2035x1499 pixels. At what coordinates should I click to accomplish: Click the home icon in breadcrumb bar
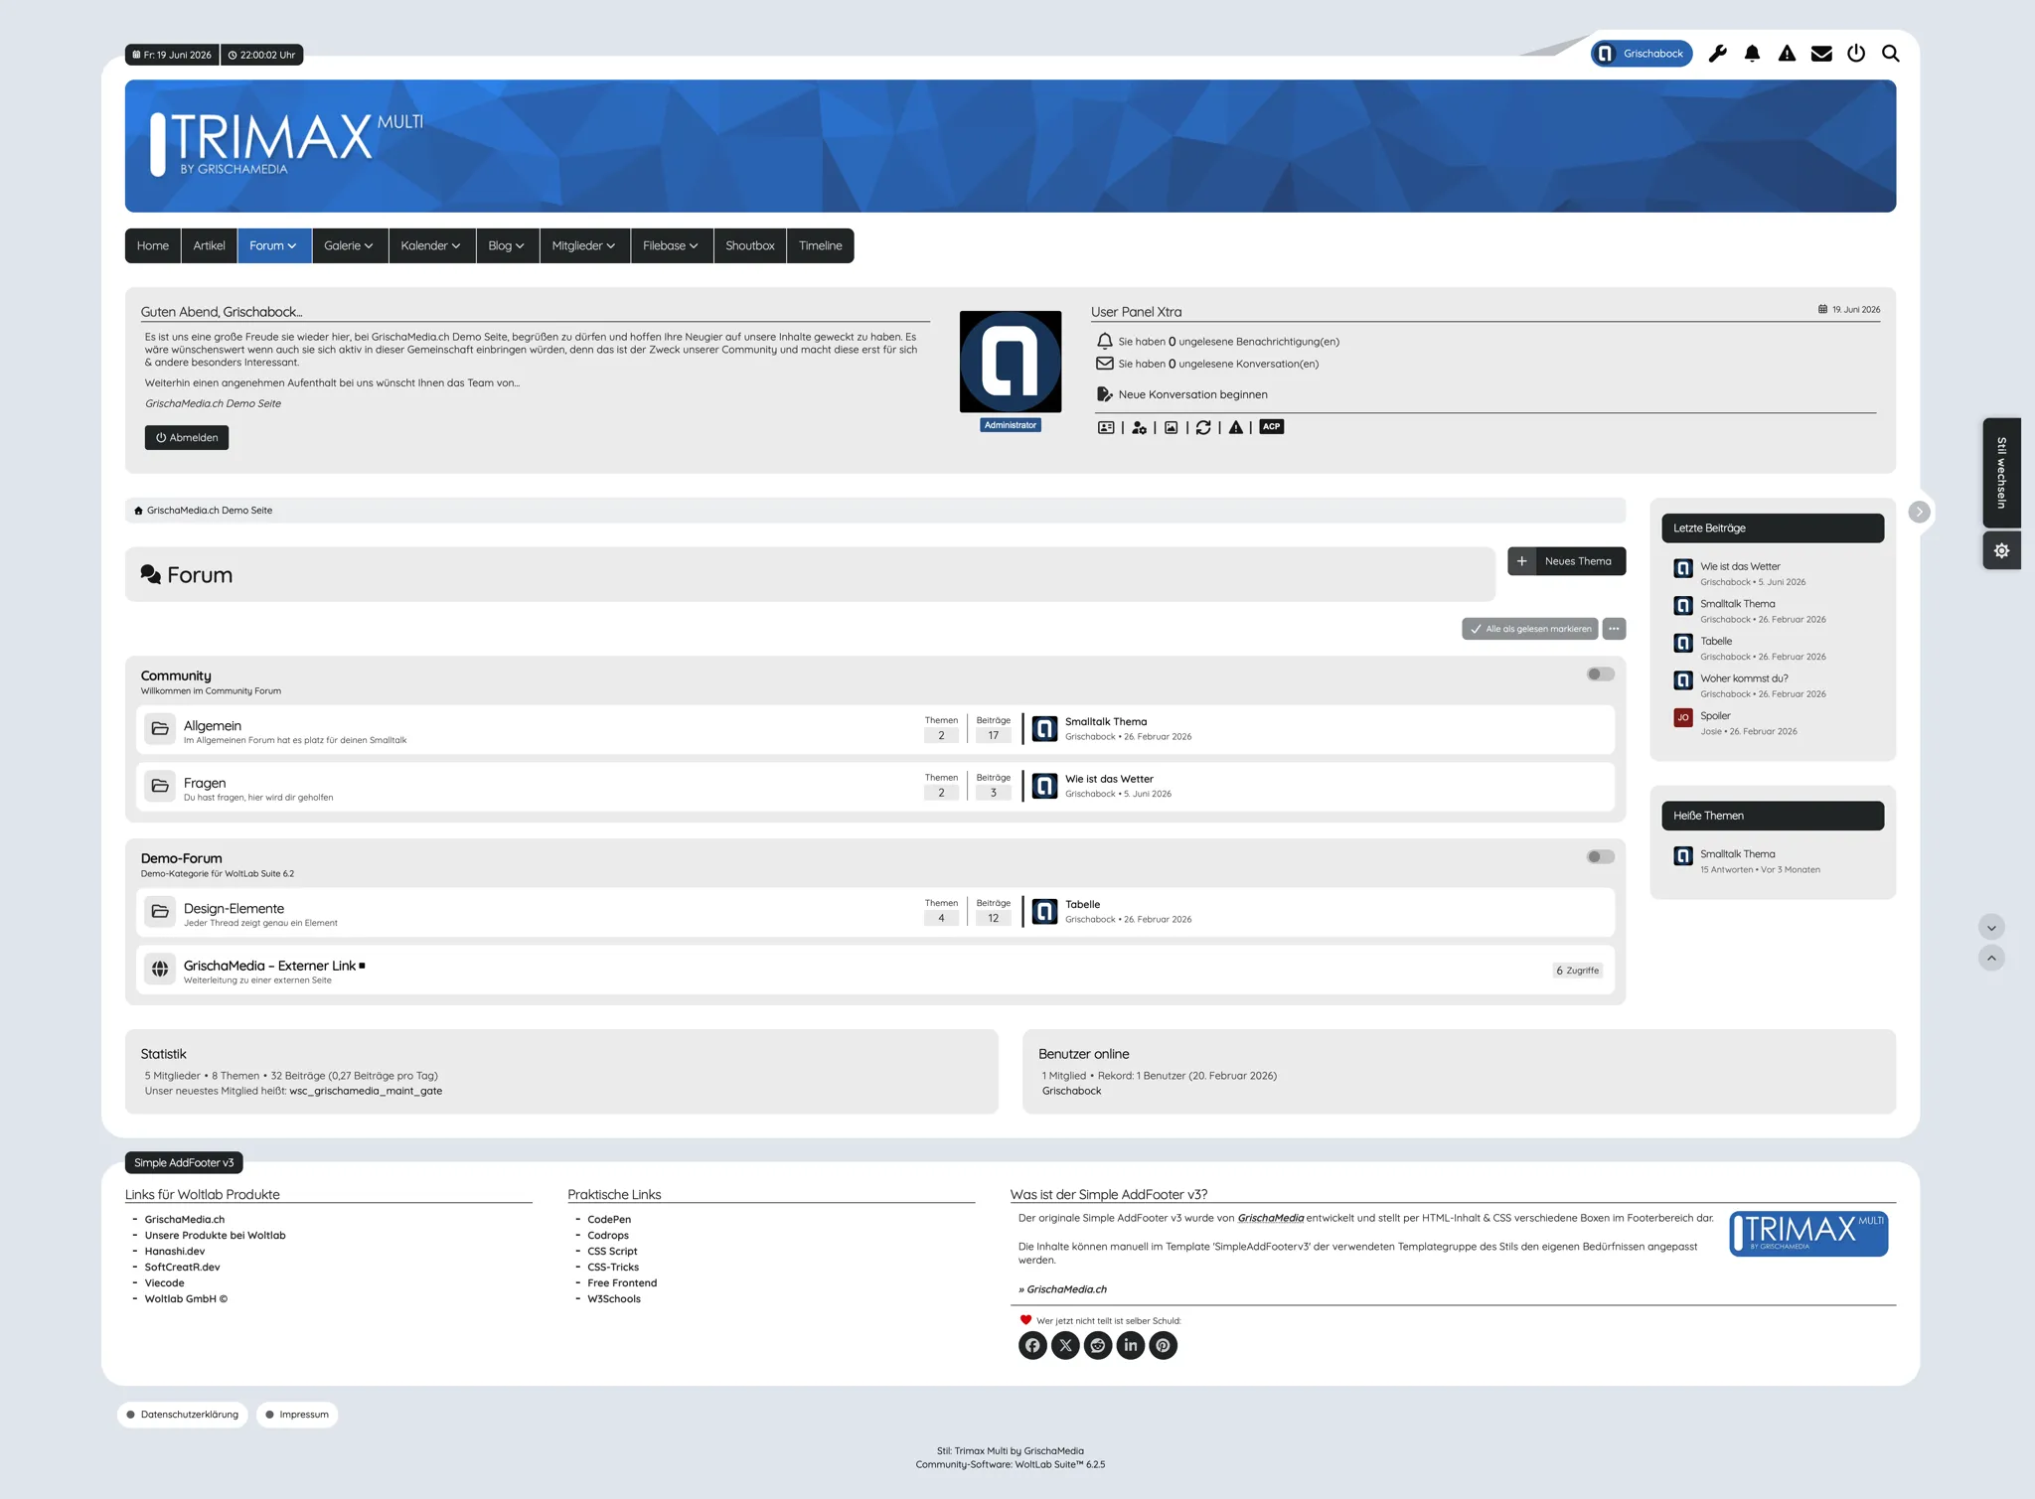pyautogui.click(x=138, y=511)
